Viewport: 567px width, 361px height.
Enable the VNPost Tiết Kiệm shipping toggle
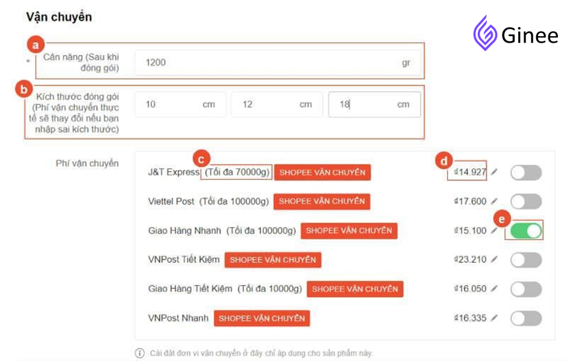coord(526,260)
